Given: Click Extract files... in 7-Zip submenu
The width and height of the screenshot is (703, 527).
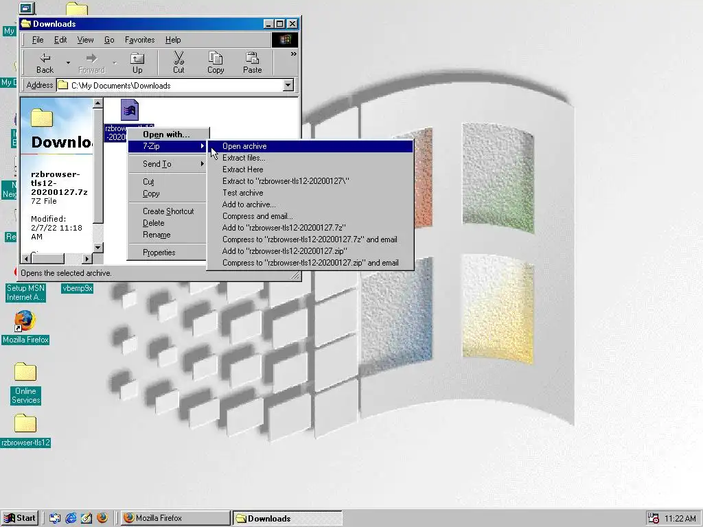Looking at the screenshot, I should pyautogui.click(x=310, y=158).
